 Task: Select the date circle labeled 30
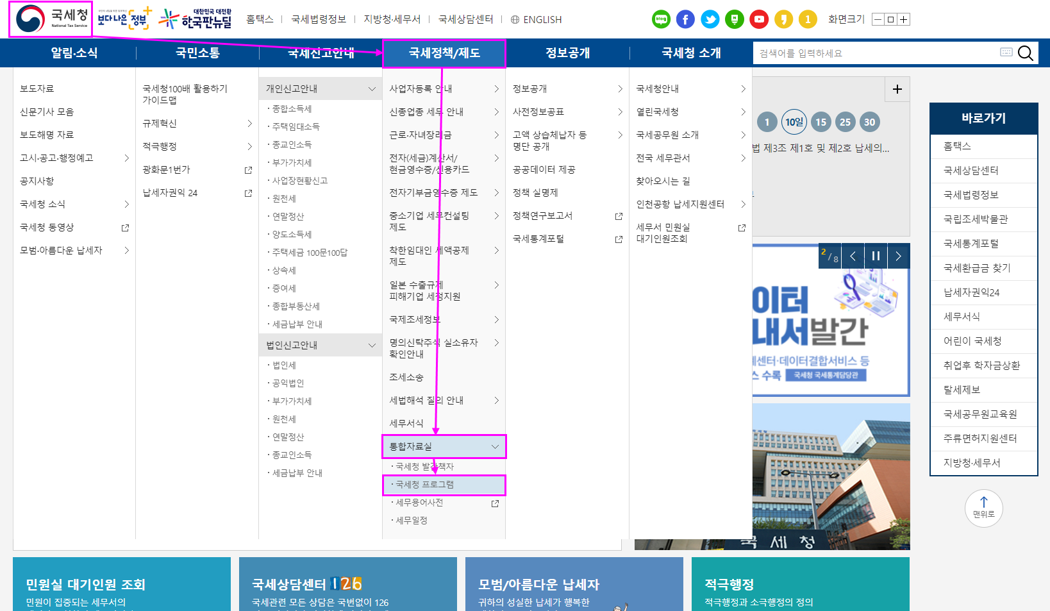(870, 122)
